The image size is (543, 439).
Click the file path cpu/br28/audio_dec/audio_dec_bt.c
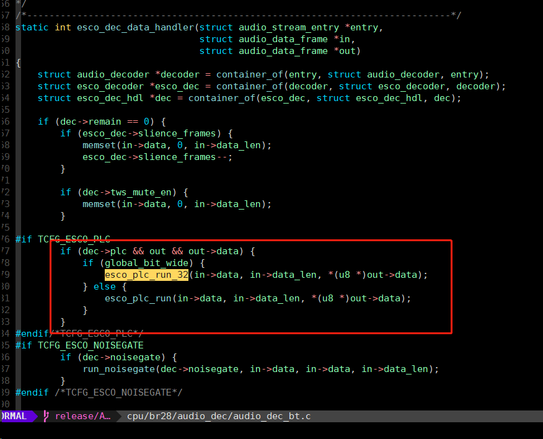tap(219, 416)
